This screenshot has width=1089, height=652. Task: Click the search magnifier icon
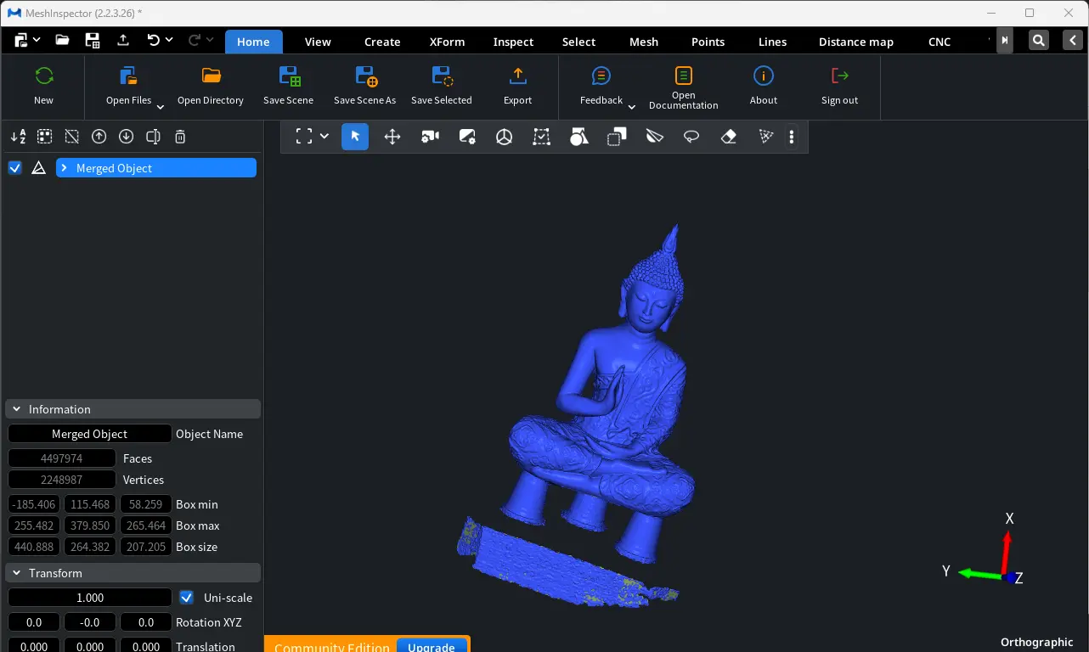click(1039, 40)
